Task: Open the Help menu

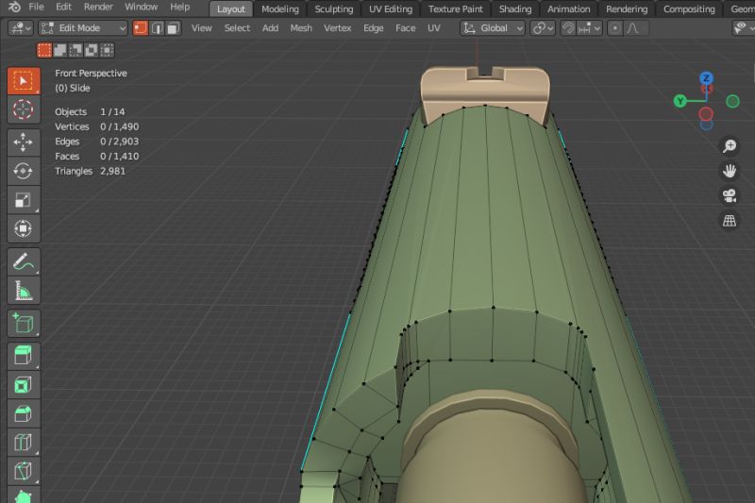Action: pyautogui.click(x=179, y=7)
